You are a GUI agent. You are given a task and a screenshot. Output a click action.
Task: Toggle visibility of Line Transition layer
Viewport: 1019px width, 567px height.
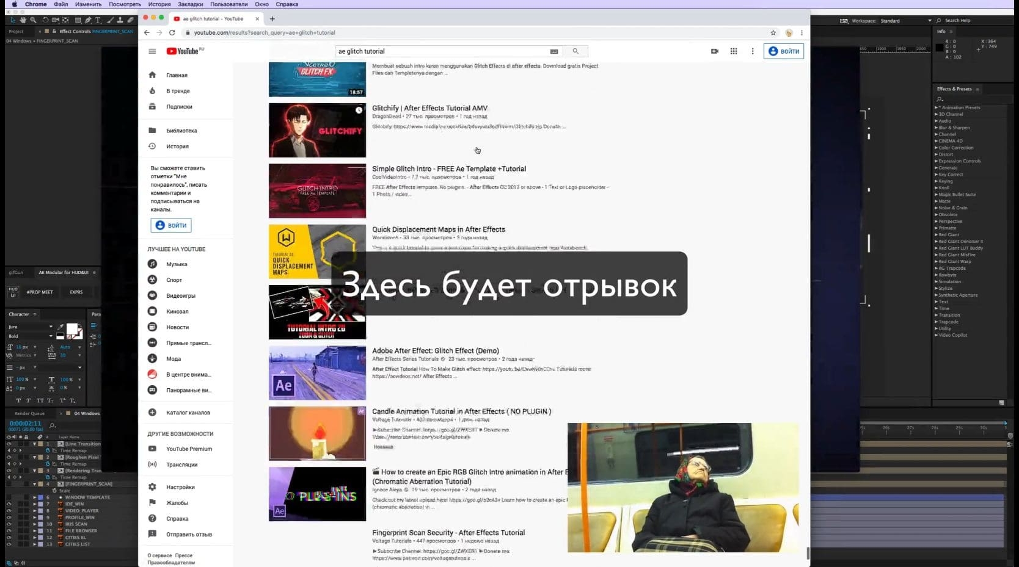[x=9, y=444]
